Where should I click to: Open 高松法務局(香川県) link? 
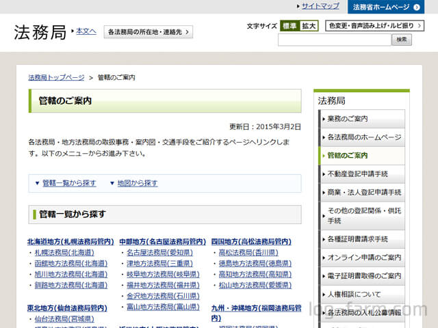[x=248, y=253]
